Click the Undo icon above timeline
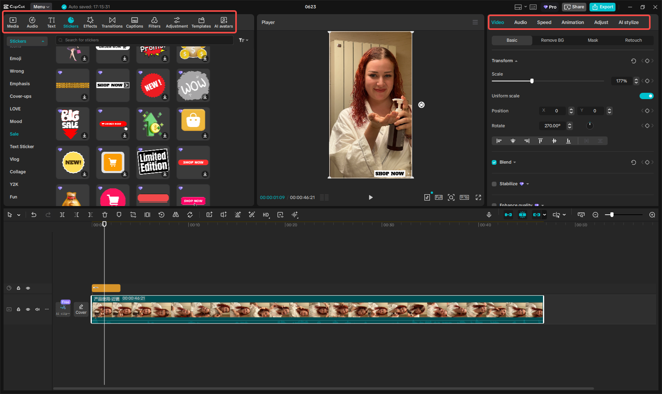 [x=33, y=215]
